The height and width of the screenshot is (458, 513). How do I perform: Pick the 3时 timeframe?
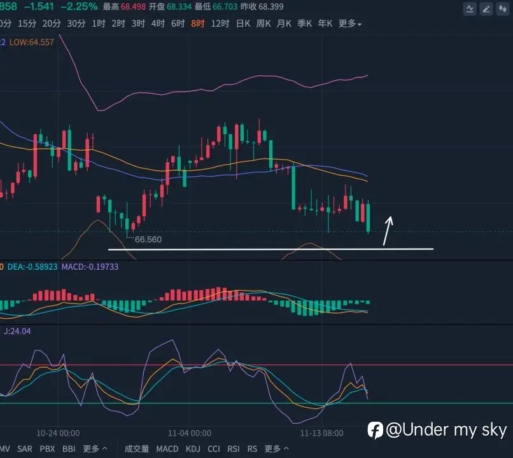(138, 24)
